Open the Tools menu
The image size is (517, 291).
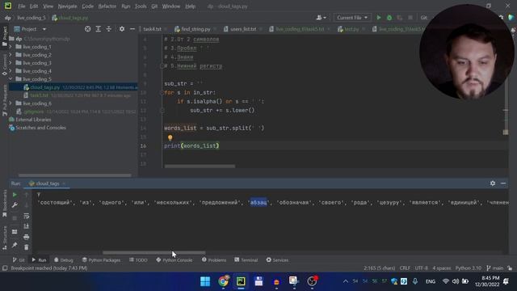point(141,6)
